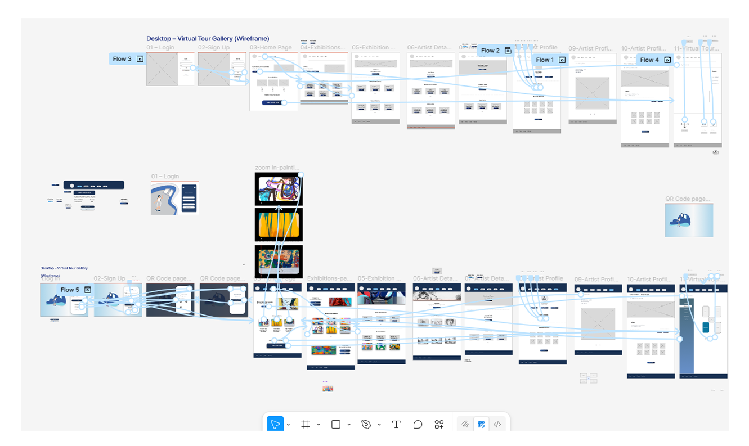Open the Actions/components tool
The image size is (749, 446).
click(439, 425)
